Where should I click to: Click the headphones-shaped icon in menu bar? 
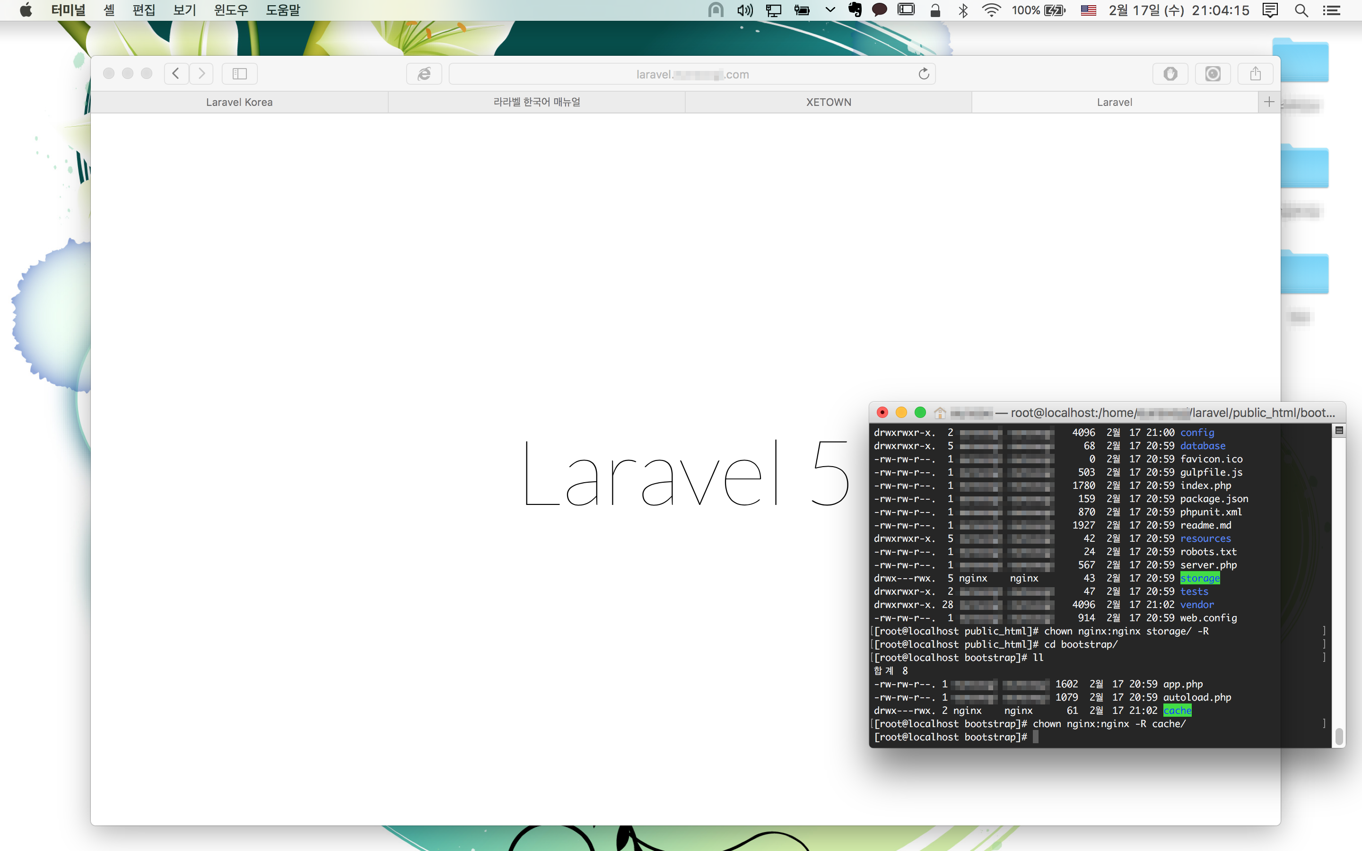tap(716, 10)
